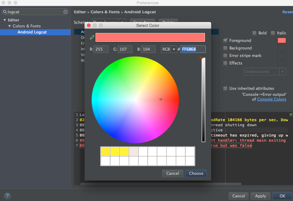The height and width of the screenshot is (201, 293).
Task: Select the second yellow recent color swatch
Action: [x=115, y=151]
